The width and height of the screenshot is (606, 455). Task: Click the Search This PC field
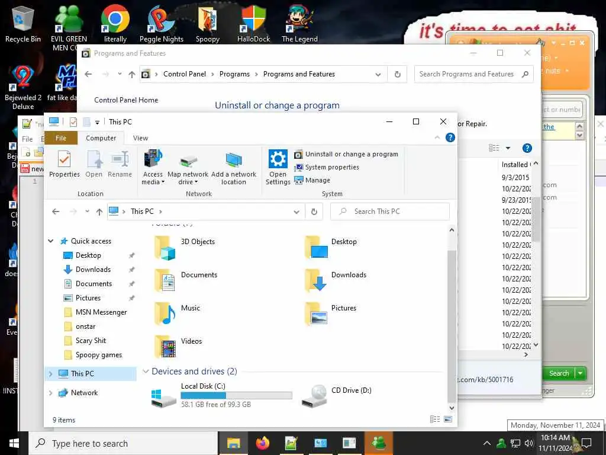(x=389, y=212)
